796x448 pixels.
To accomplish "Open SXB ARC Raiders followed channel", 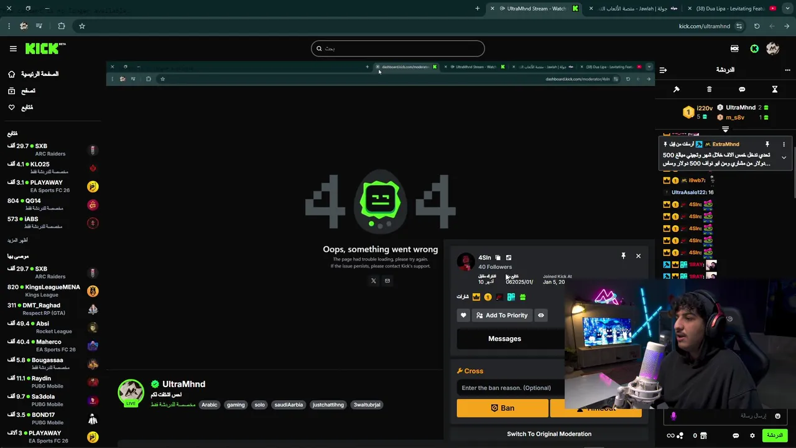I will coord(53,150).
